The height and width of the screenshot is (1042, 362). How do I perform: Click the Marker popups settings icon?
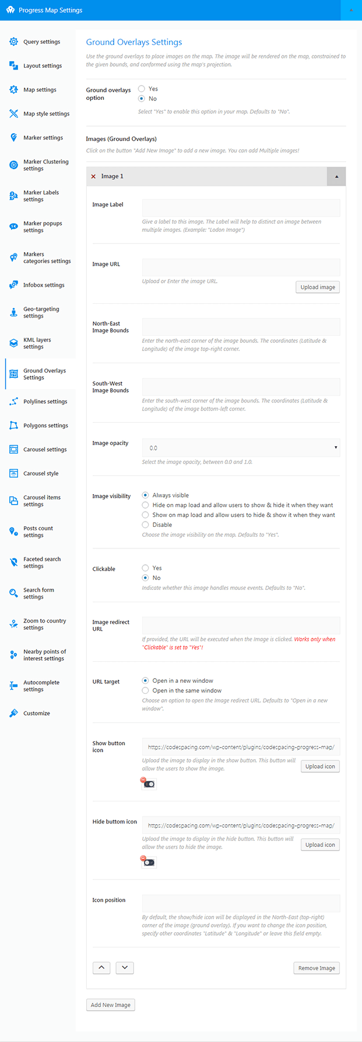click(13, 227)
